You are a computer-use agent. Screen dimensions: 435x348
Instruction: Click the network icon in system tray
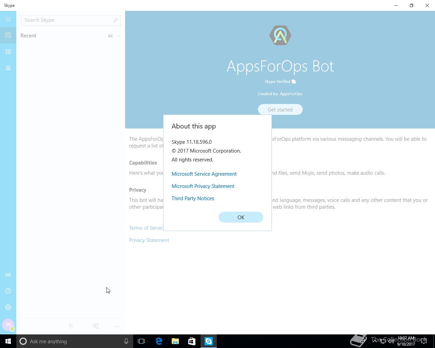[x=383, y=341]
